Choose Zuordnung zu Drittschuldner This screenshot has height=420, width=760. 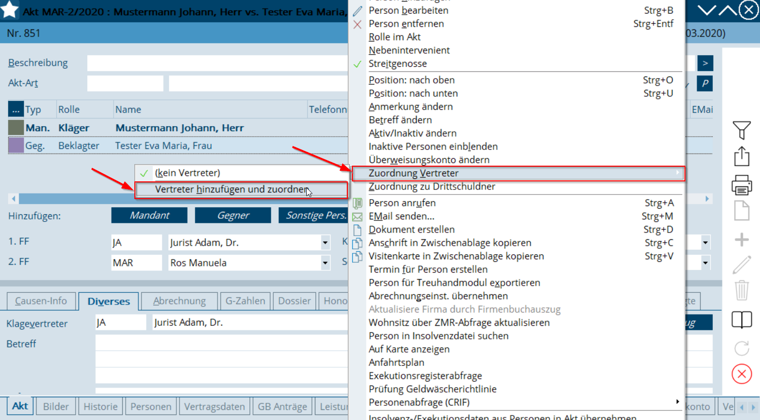[x=517, y=186]
